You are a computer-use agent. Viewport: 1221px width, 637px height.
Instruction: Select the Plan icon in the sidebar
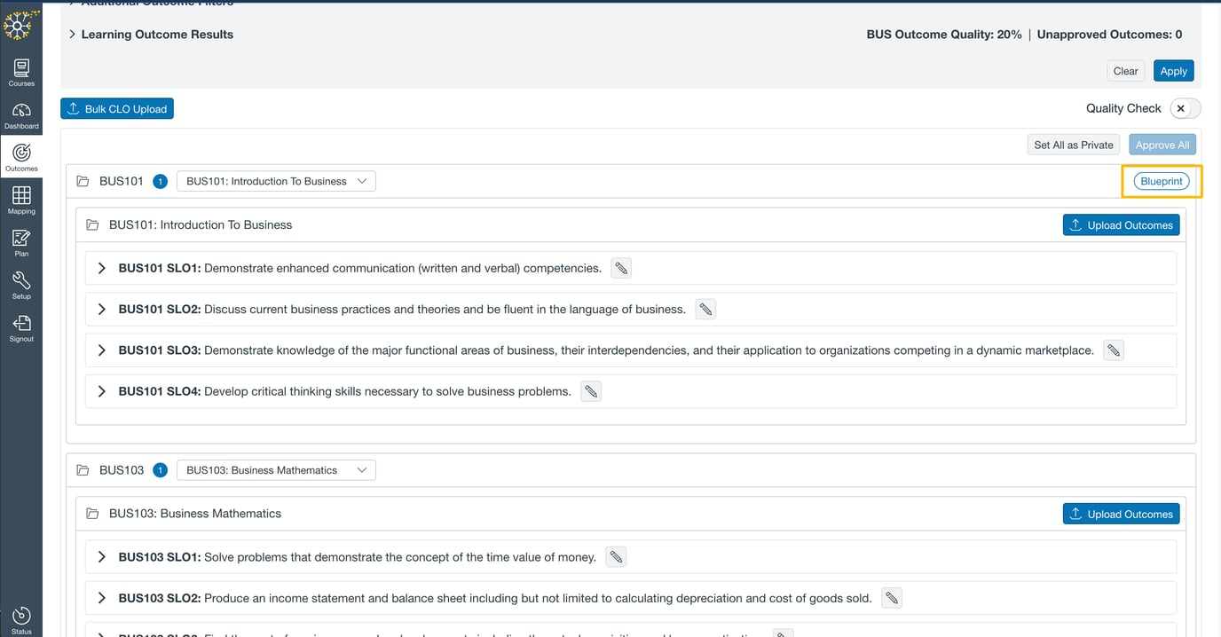click(20, 240)
